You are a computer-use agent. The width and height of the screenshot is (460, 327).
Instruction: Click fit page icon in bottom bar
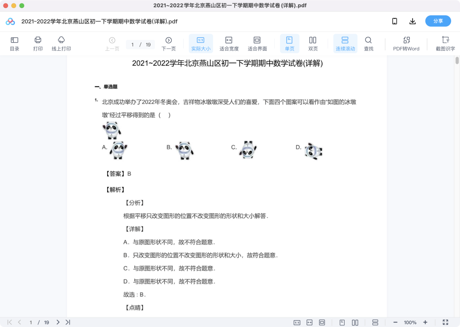point(322,323)
